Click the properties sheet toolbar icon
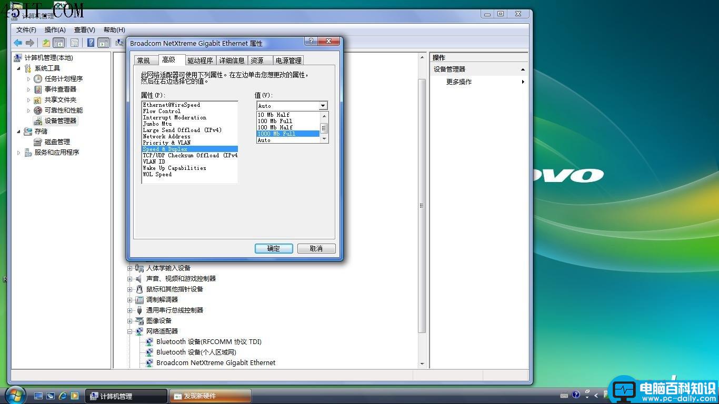Screen dimensions: 719x404 tap(74, 43)
